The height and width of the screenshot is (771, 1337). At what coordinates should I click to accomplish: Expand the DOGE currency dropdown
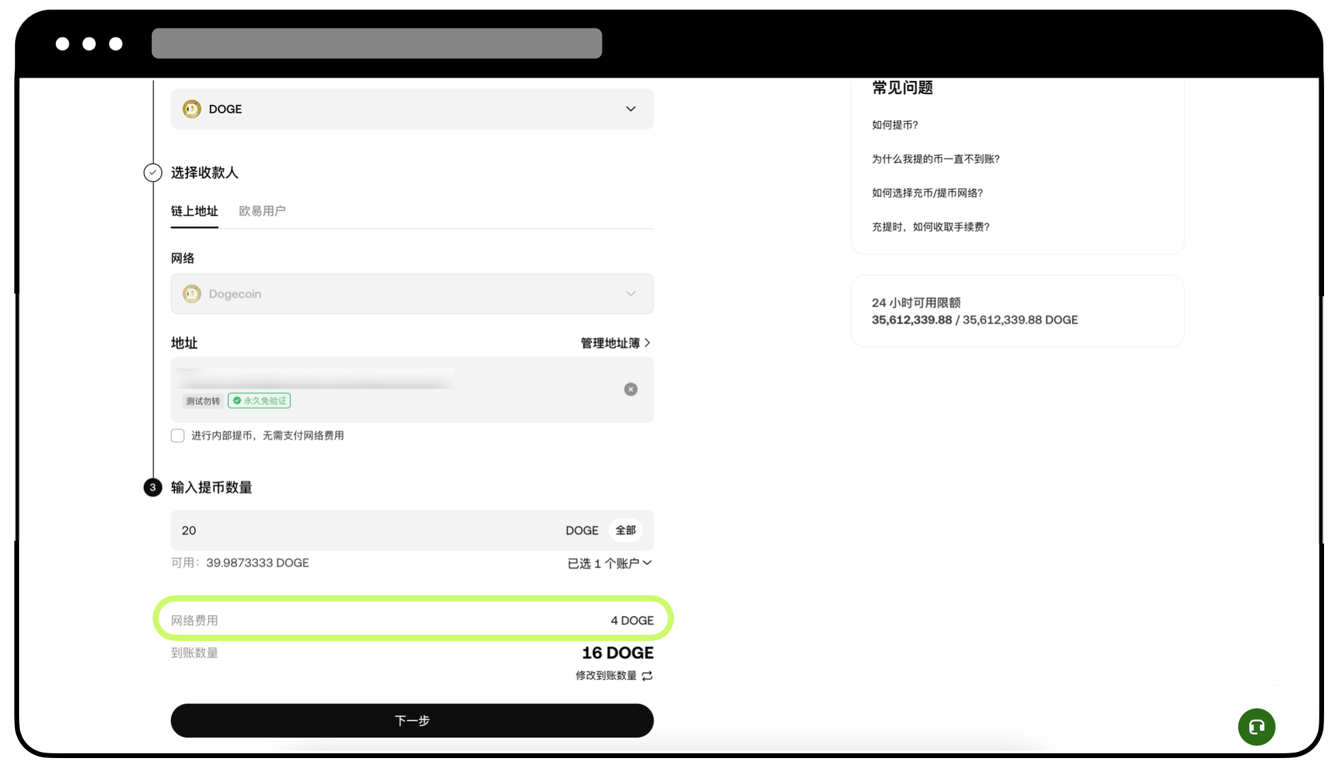click(x=630, y=109)
